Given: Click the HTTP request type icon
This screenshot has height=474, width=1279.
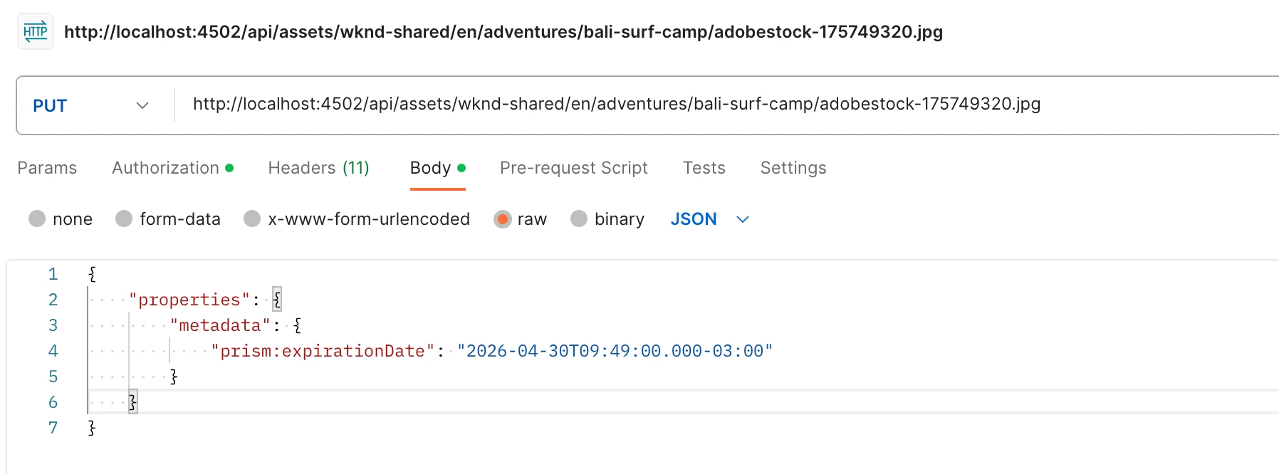Looking at the screenshot, I should coord(35,32).
